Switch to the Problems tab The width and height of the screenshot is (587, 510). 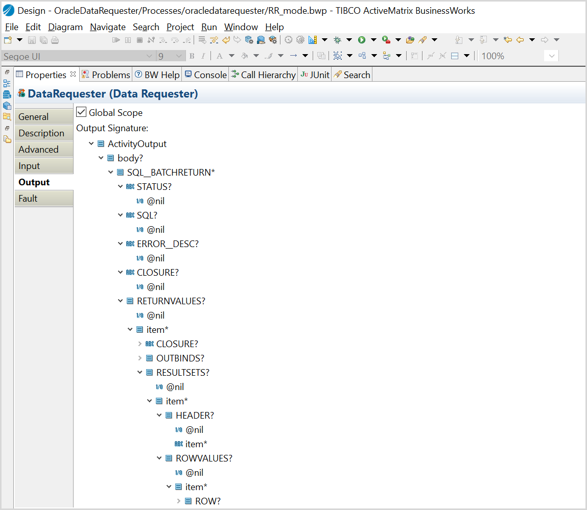(106, 75)
